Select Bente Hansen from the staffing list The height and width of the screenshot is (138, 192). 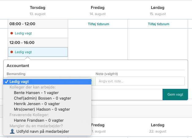point(36,93)
